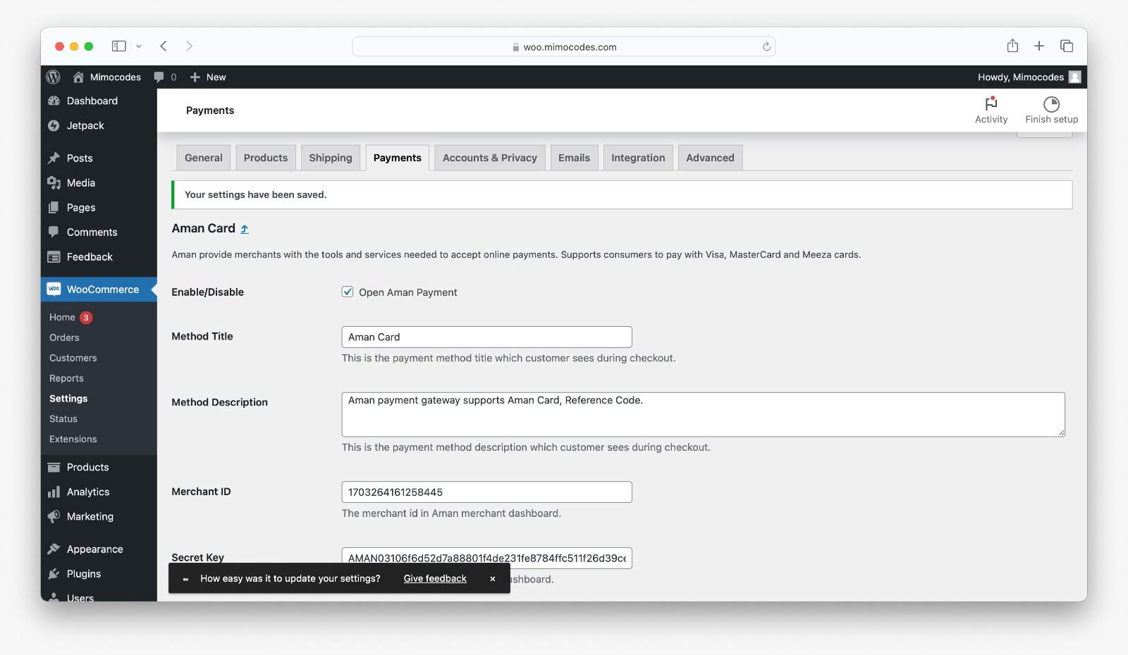Viewport: 1128px width, 655px height.
Task: Select the Payments settings tab
Action: [x=398, y=158]
